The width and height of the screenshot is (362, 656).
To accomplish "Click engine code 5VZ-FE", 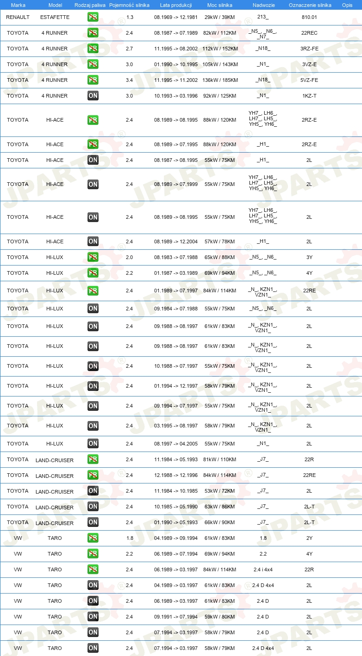I will pyautogui.click(x=309, y=80).
